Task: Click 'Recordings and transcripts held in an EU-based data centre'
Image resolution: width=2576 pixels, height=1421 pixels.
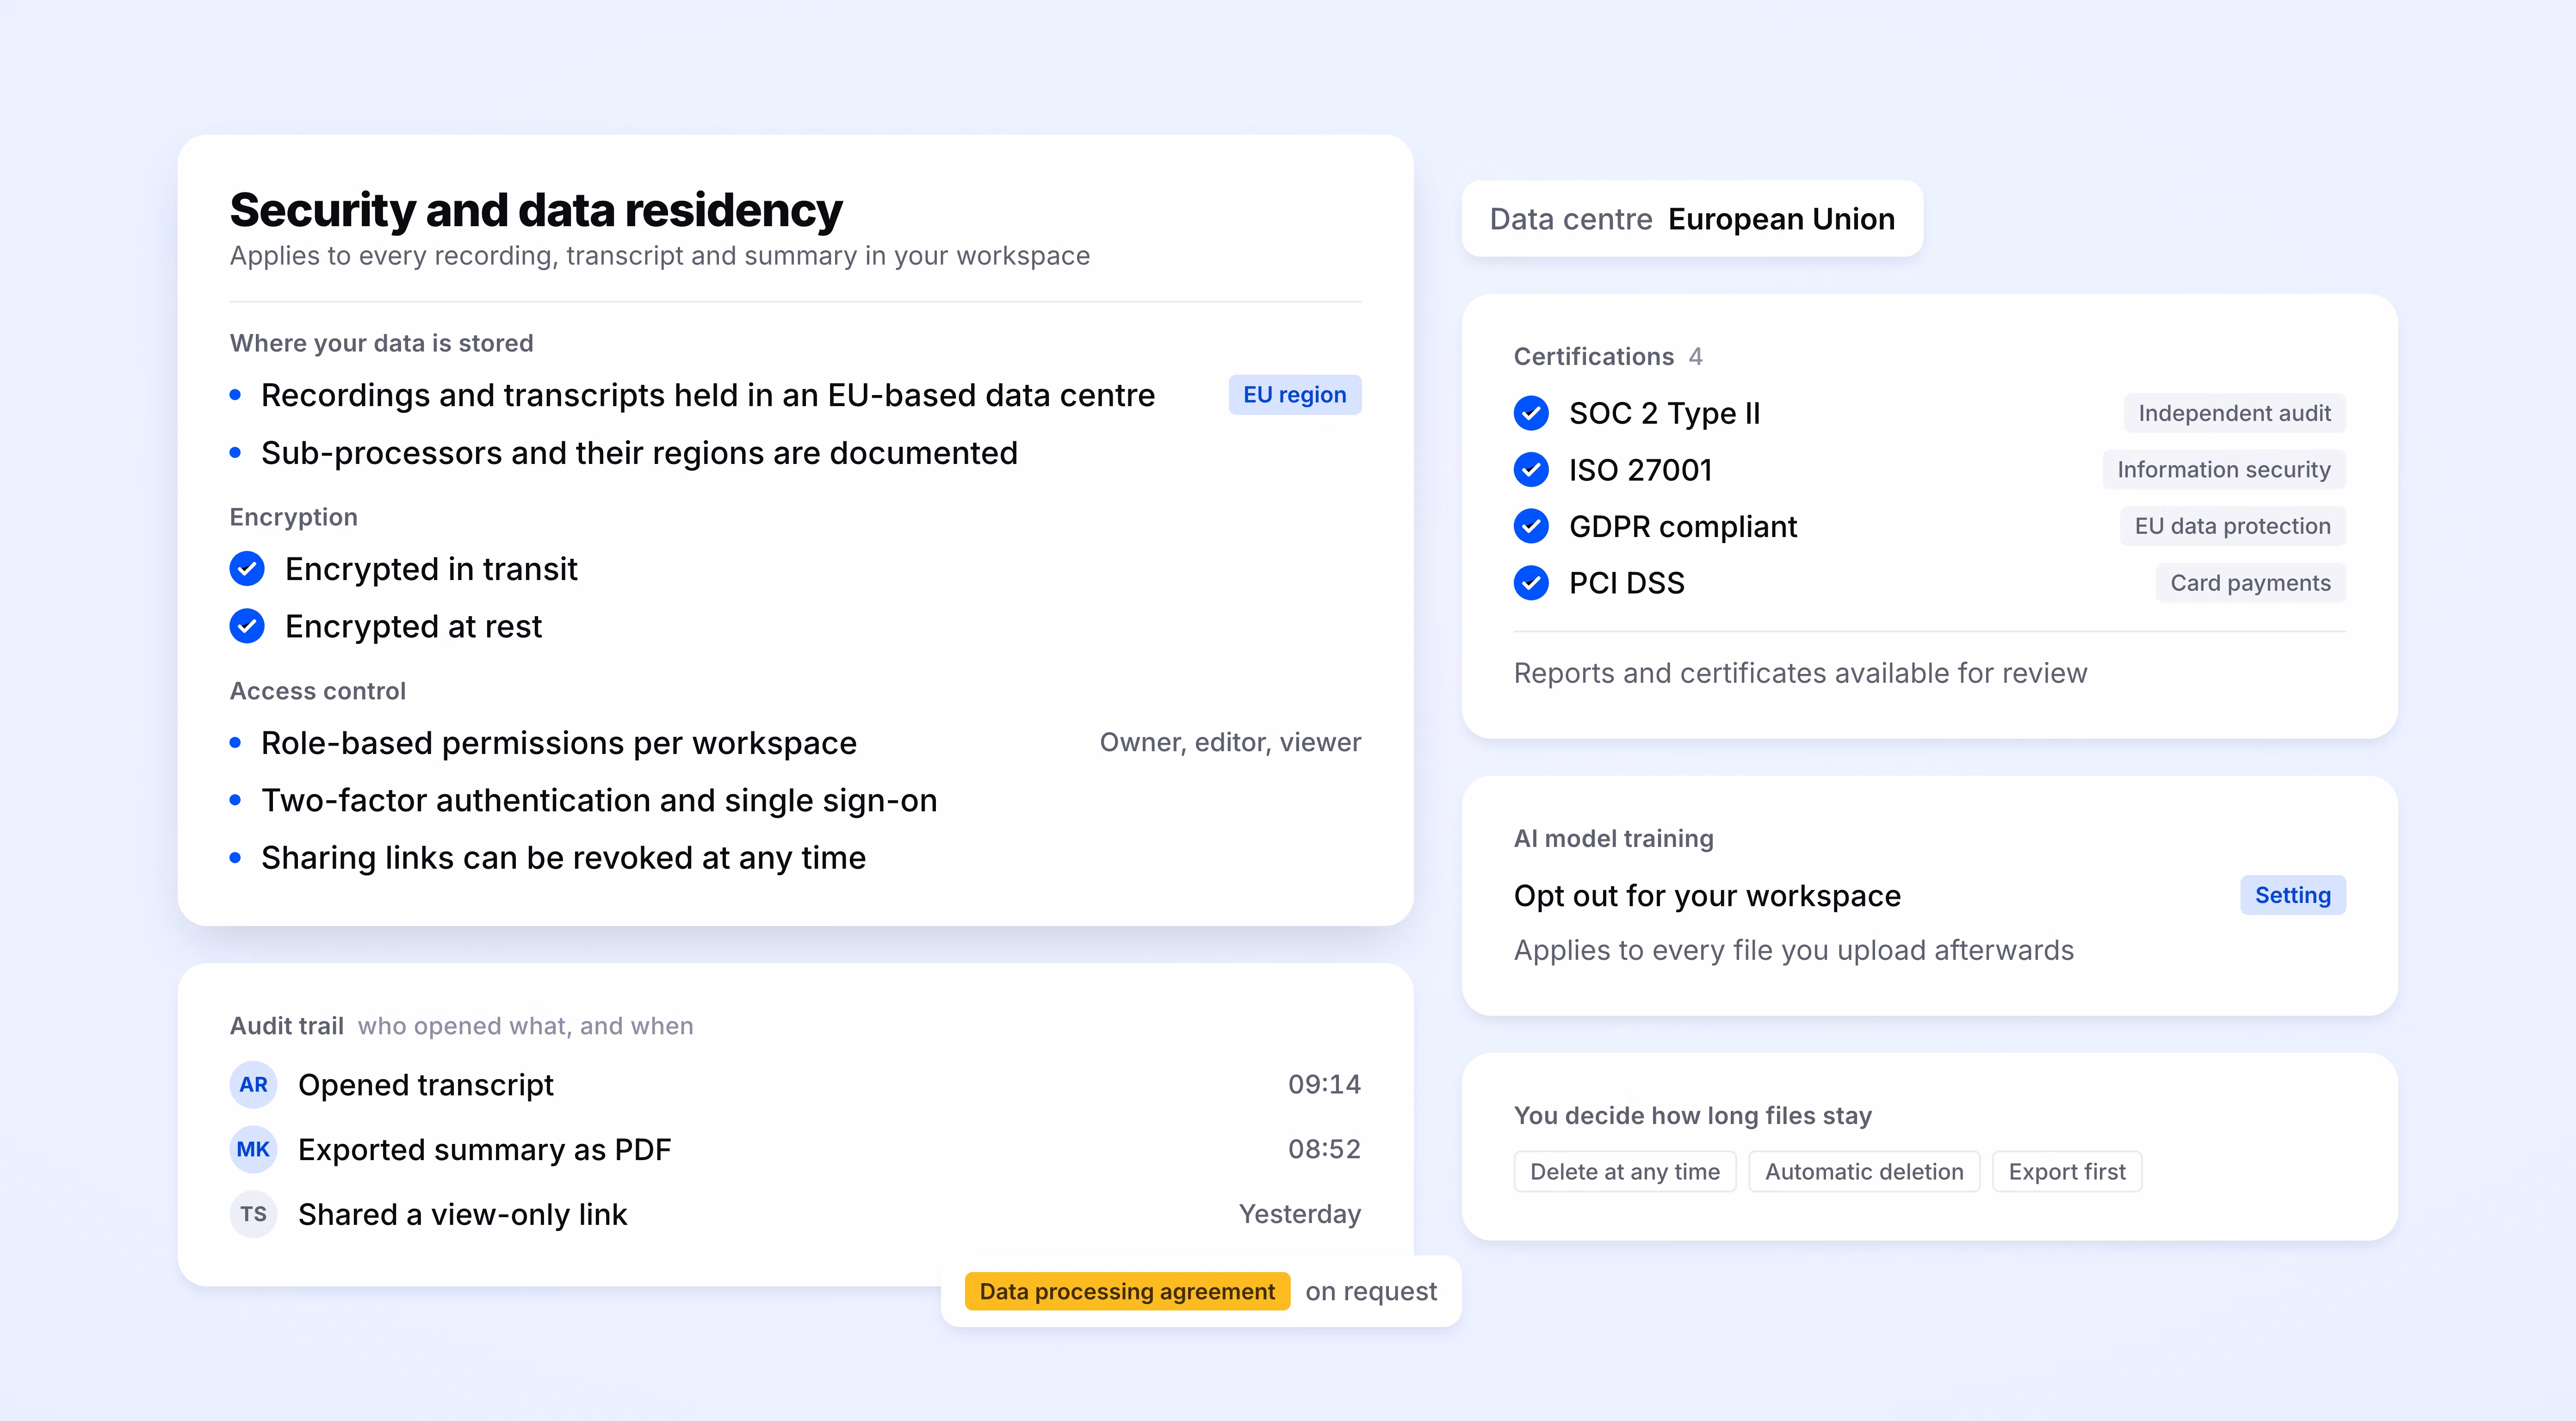Action: point(708,396)
